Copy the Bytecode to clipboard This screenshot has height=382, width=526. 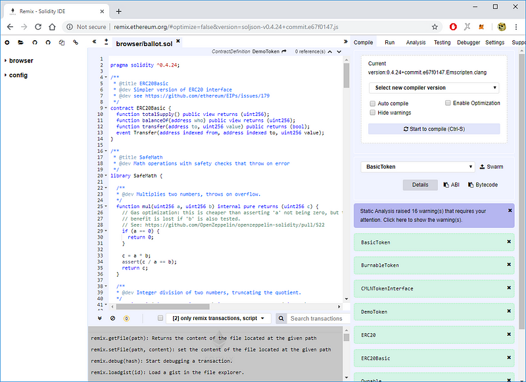pyautogui.click(x=483, y=185)
